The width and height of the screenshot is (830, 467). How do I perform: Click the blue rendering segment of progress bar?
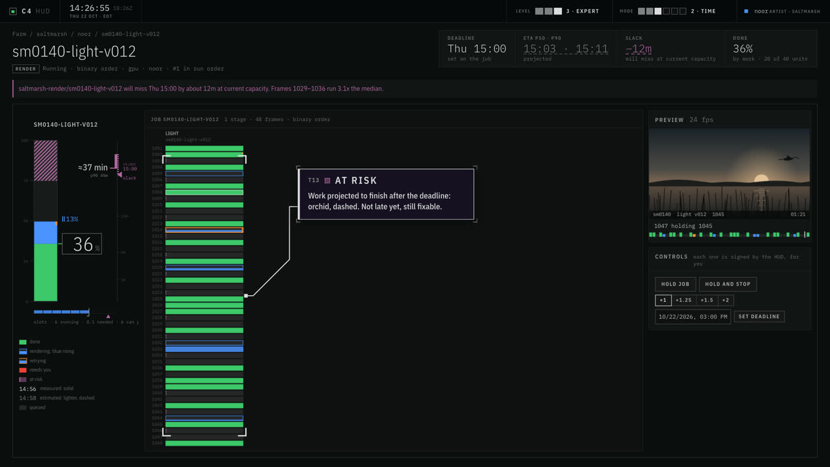pyautogui.click(x=46, y=233)
